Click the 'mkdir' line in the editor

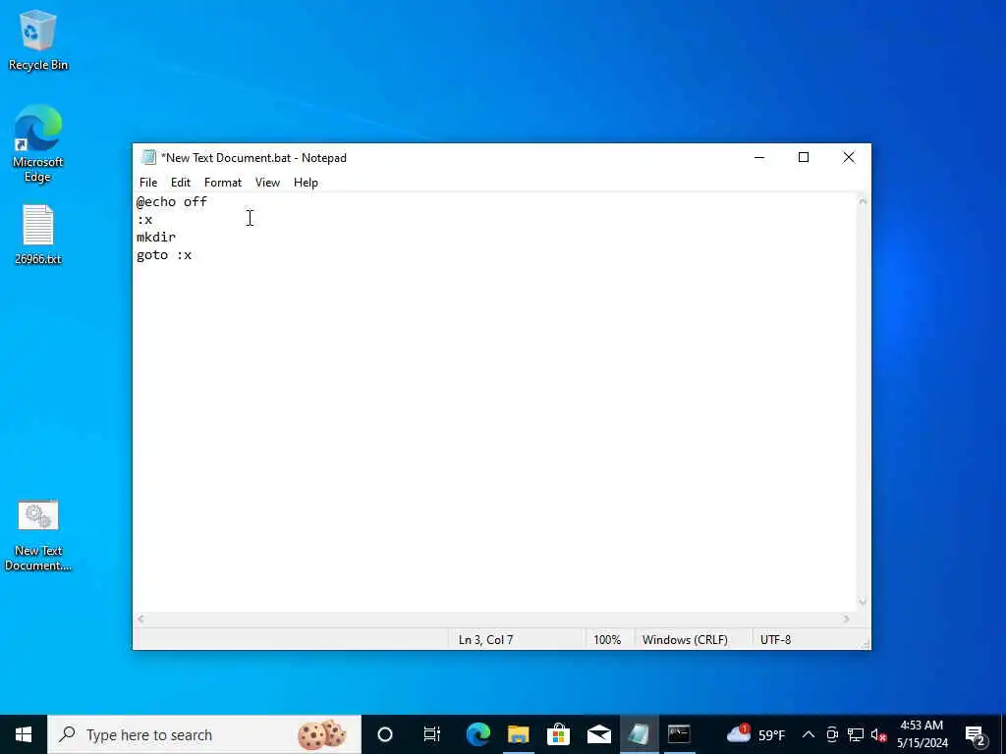click(x=156, y=238)
